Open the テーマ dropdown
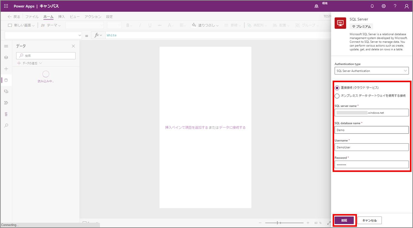 (x=51, y=25)
